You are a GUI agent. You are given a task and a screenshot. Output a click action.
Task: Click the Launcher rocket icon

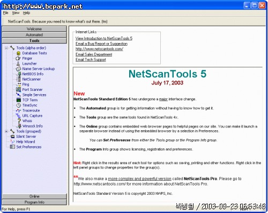tap(18, 63)
